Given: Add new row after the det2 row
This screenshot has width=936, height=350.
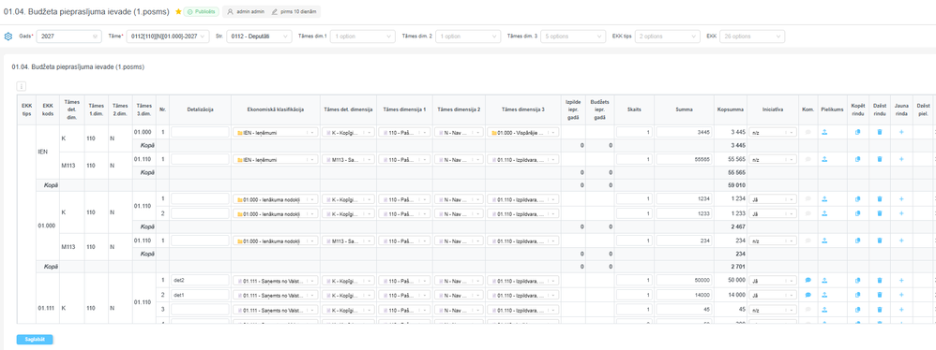Looking at the screenshot, I should tap(901, 280).
